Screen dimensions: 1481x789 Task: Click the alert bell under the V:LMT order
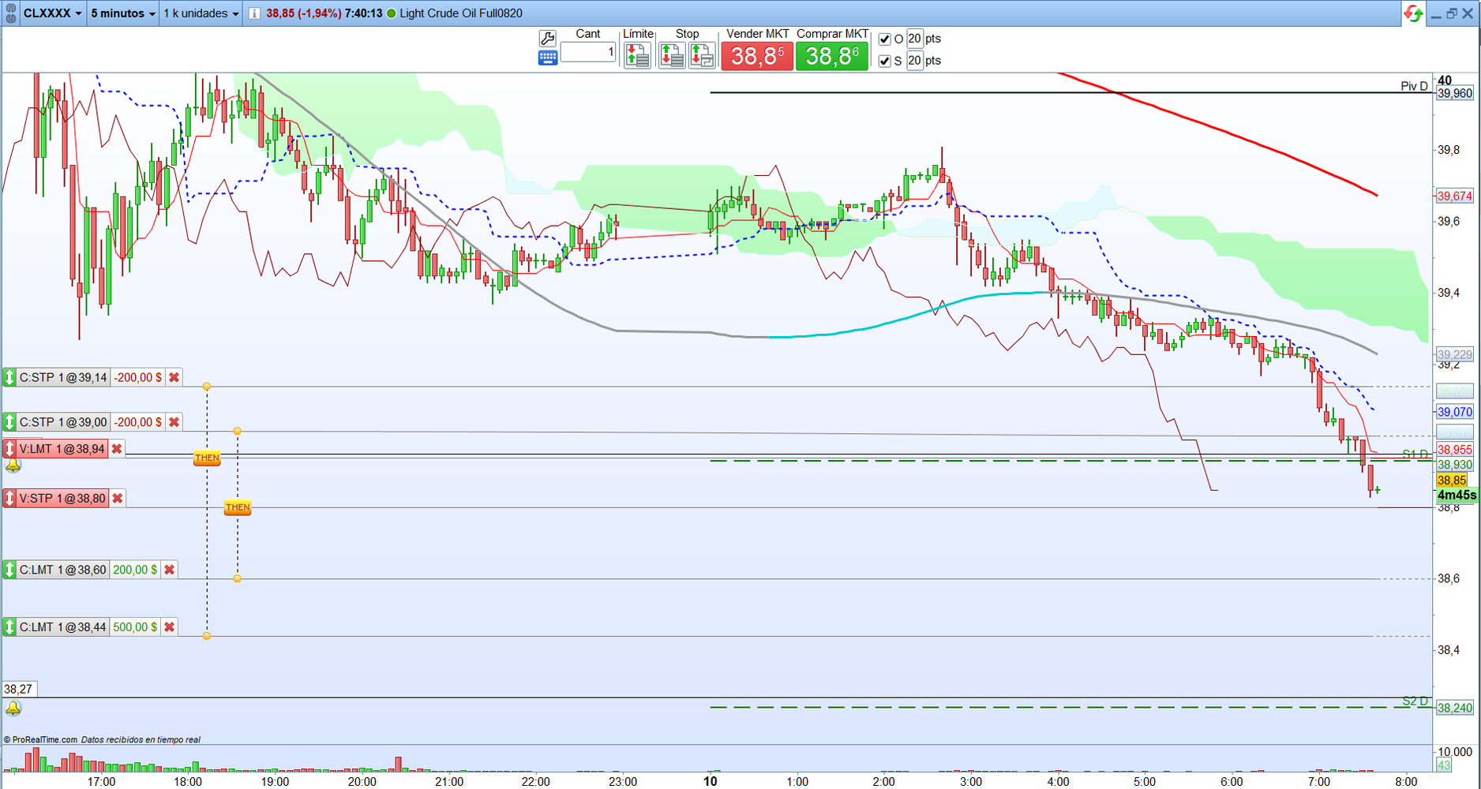13,466
